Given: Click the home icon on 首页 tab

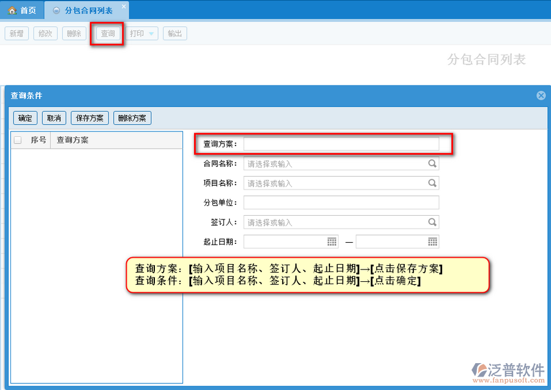Looking at the screenshot, I should coord(12,10).
